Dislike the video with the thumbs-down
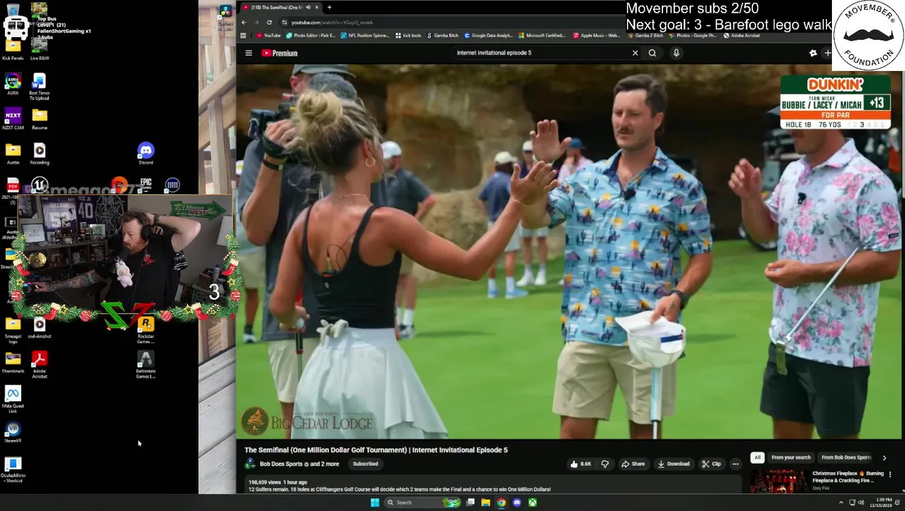Viewport: 905px width, 511px height. point(605,464)
